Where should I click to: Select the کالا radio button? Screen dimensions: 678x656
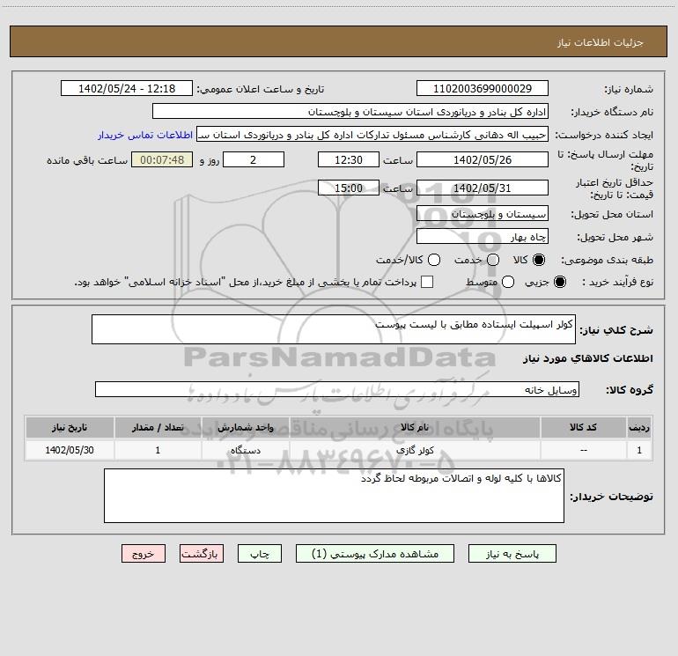coord(539,260)
